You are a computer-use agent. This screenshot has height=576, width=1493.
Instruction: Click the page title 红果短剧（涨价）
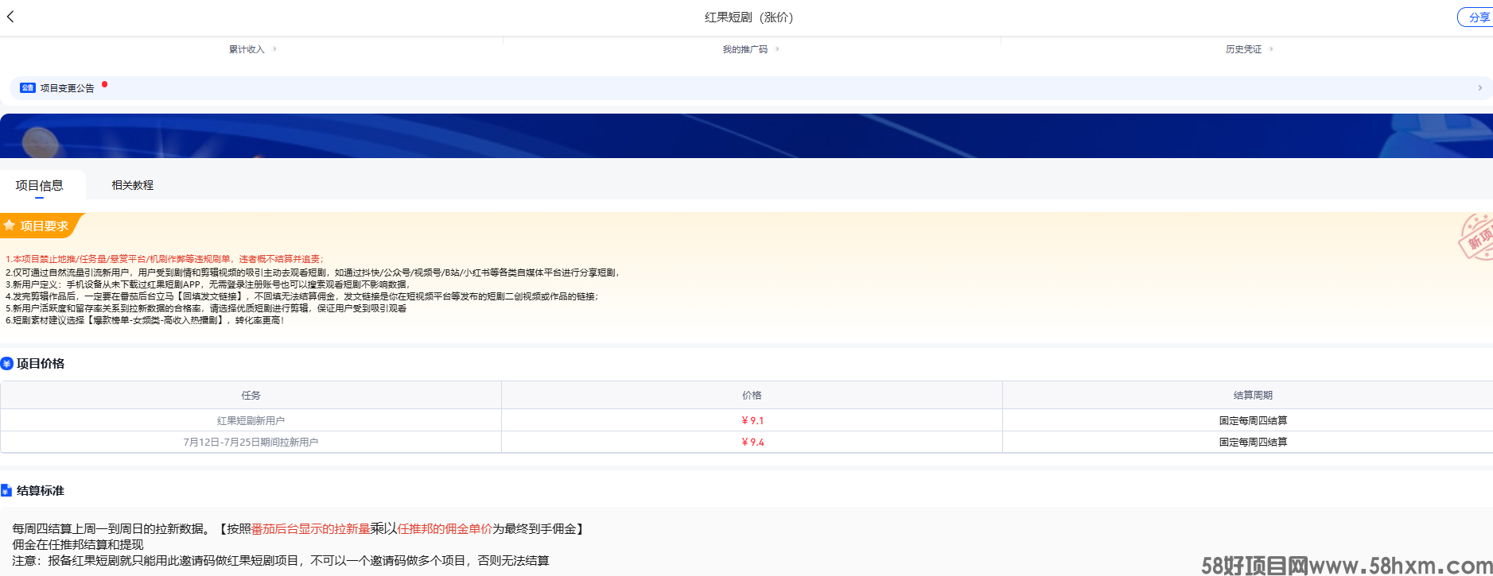(748, 17)
